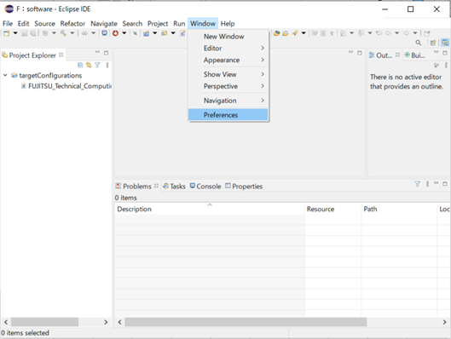This screenshot has width=451, height=339.
Task: Expand the Appearance submenu
Action: pyautogui.click(x=228, y=60)
